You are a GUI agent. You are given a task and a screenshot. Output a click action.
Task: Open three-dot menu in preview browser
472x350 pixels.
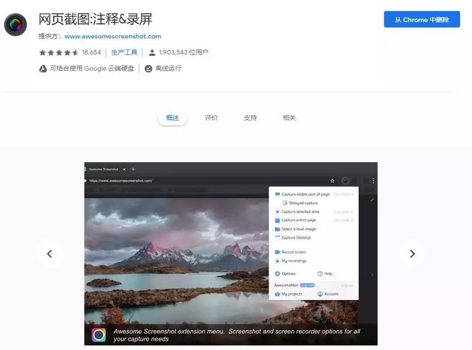373,181
